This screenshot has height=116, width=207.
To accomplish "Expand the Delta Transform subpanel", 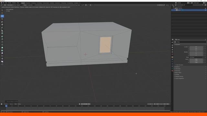I will click(x=180, y=65).
